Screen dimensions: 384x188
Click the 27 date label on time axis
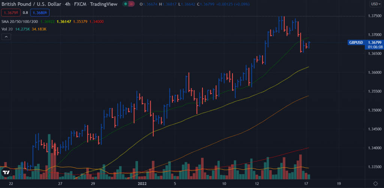coord(60,184)
